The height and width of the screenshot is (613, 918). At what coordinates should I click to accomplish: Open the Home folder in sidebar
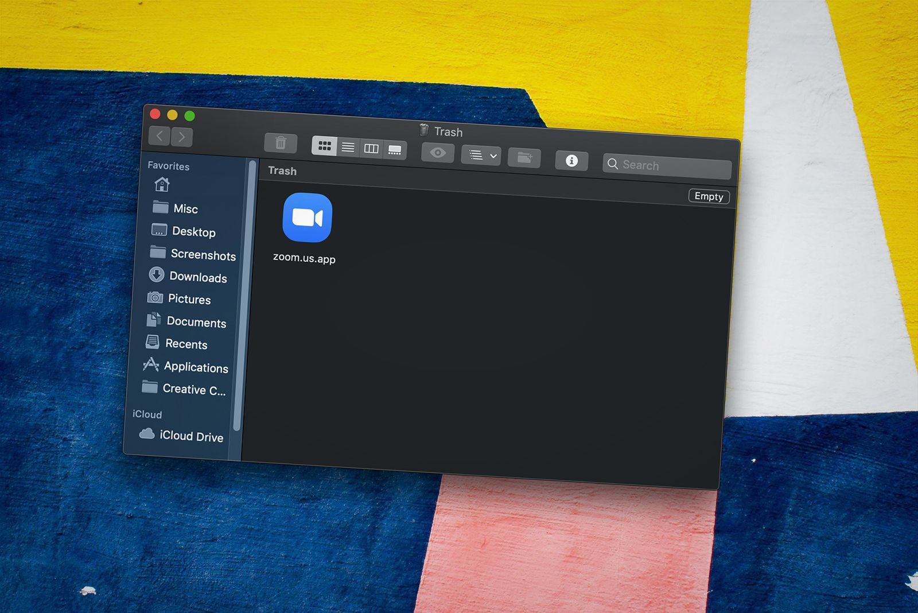click(162, 184)
